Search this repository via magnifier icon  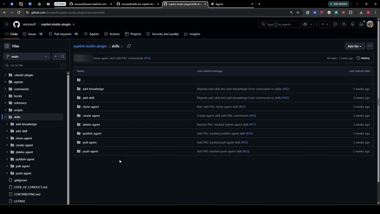coord(63,56)
